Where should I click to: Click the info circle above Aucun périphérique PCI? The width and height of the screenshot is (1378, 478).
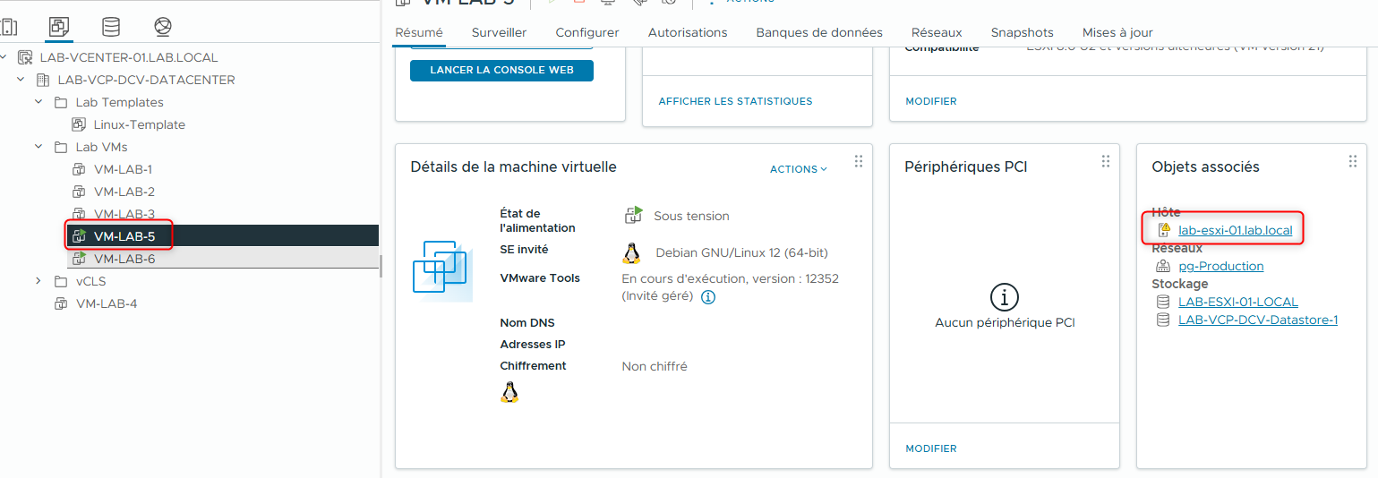click(x=1005, y=296)
